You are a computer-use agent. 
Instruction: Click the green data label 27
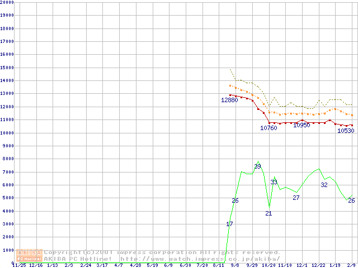[296, 198]
